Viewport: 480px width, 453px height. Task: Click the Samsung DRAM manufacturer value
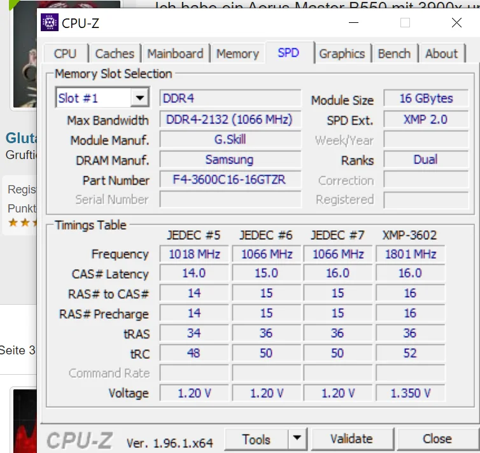click(x=230, y=160)
